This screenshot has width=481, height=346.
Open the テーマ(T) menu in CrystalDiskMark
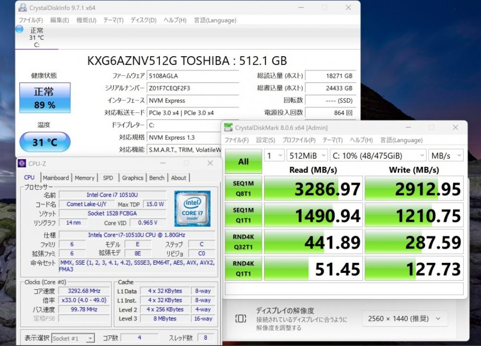click(332, 140)
